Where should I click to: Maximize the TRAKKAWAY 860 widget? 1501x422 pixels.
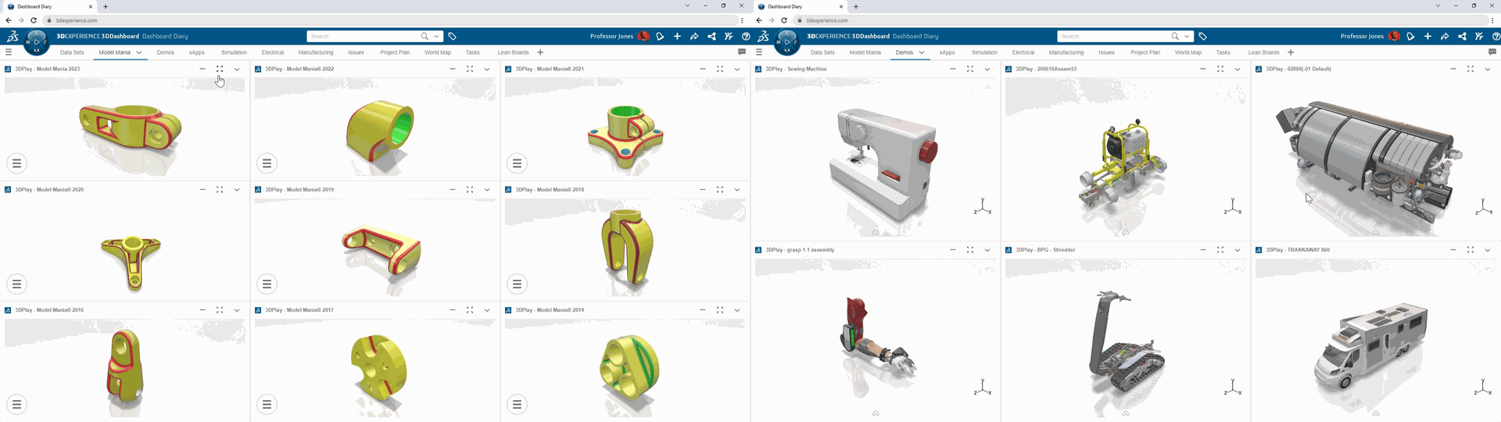click(x=1471, y=250)
